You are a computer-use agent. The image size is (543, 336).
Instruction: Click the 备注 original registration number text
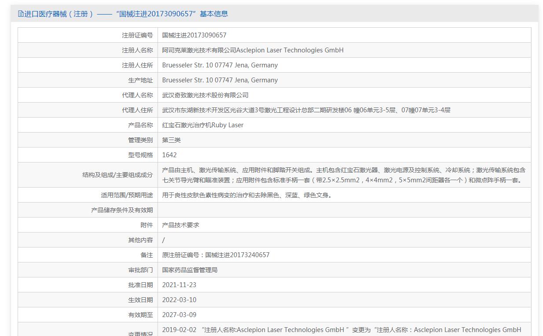click(216, 255)
